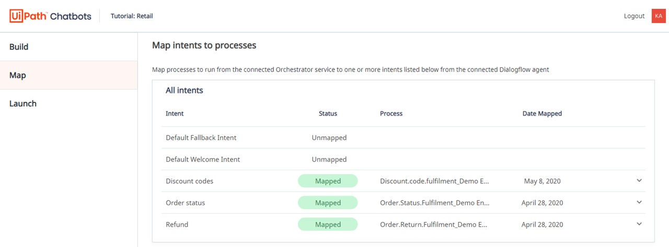The height and width of the screenshot is (247, 669).
Task: Select the Map sidebar item
Action: coord(18,75)
